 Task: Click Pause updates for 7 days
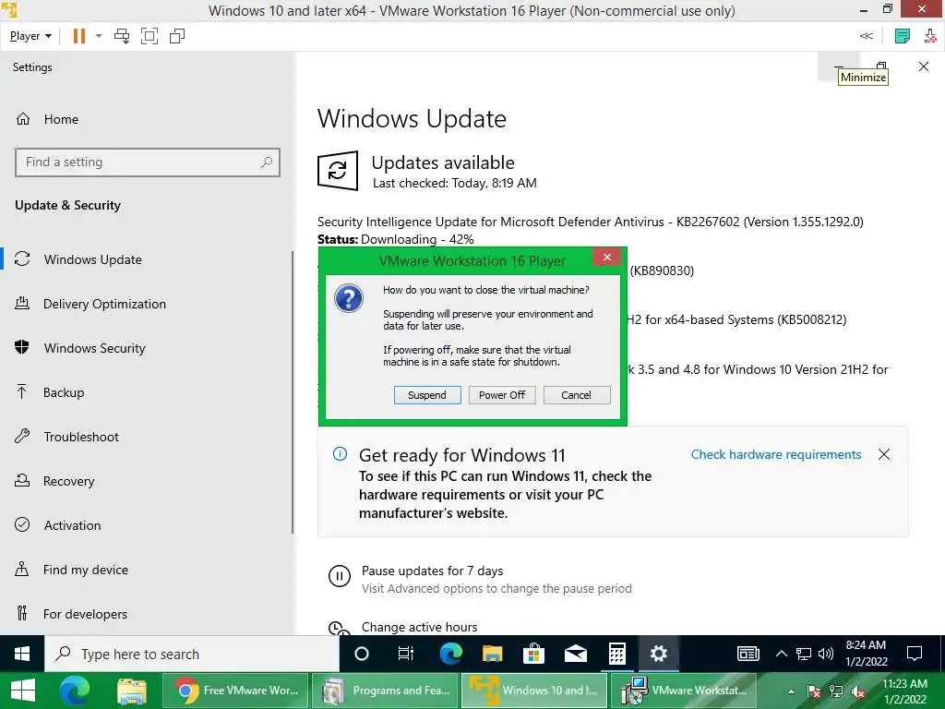pyautogui.click(x=432, y=571)
